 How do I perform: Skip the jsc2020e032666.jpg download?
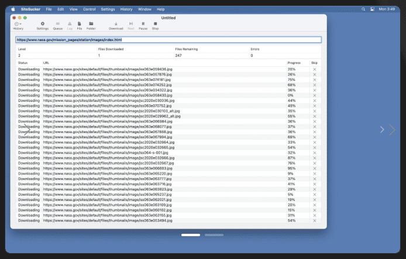[315, 158]
